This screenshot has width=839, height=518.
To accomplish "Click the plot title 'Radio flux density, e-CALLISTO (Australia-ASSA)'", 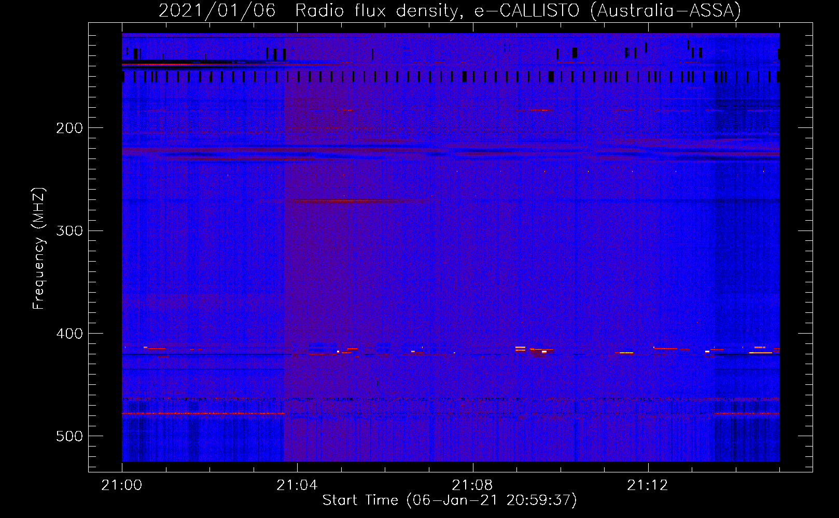I will [x=518, y=10].
